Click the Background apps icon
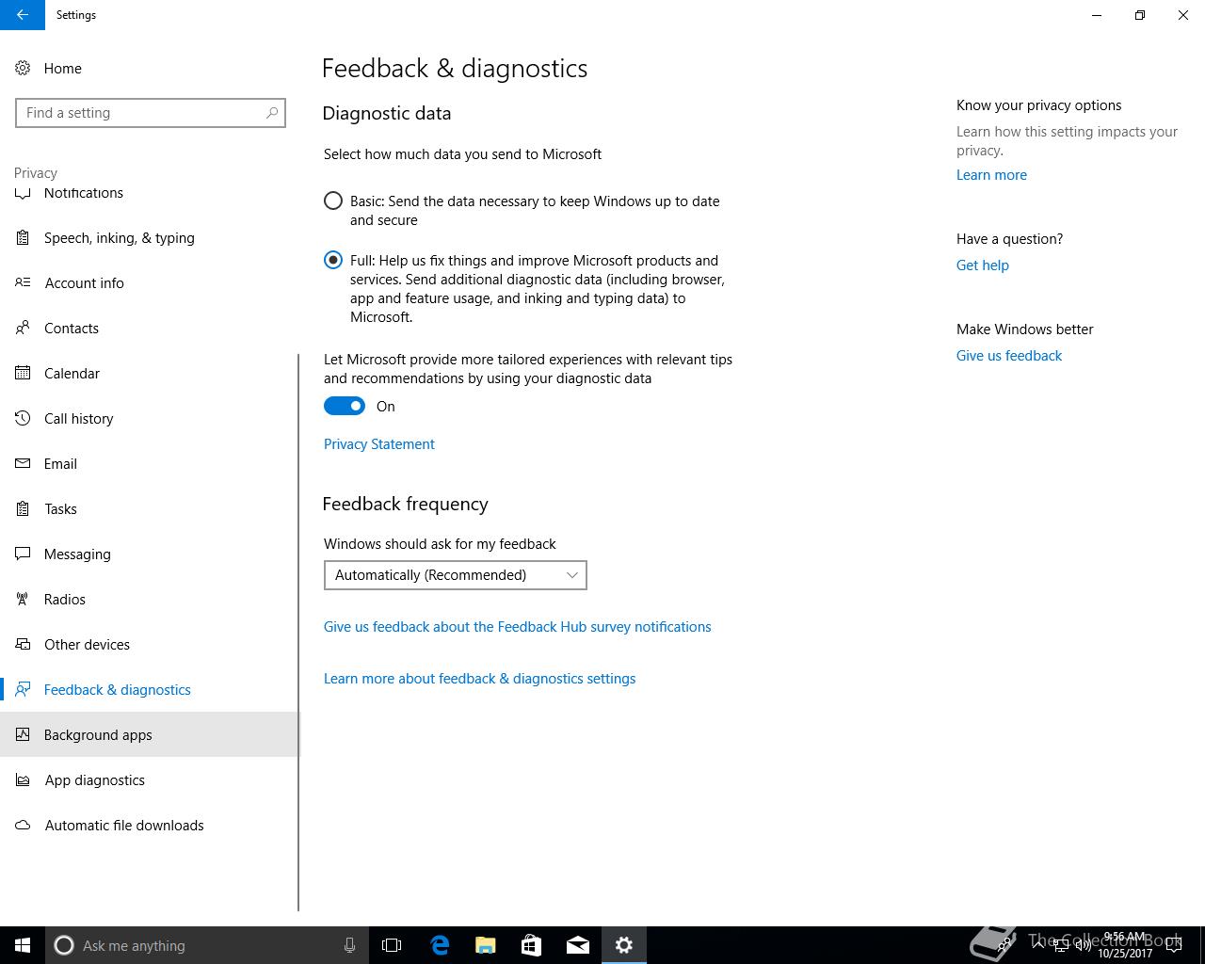 (x=23, y=735)
